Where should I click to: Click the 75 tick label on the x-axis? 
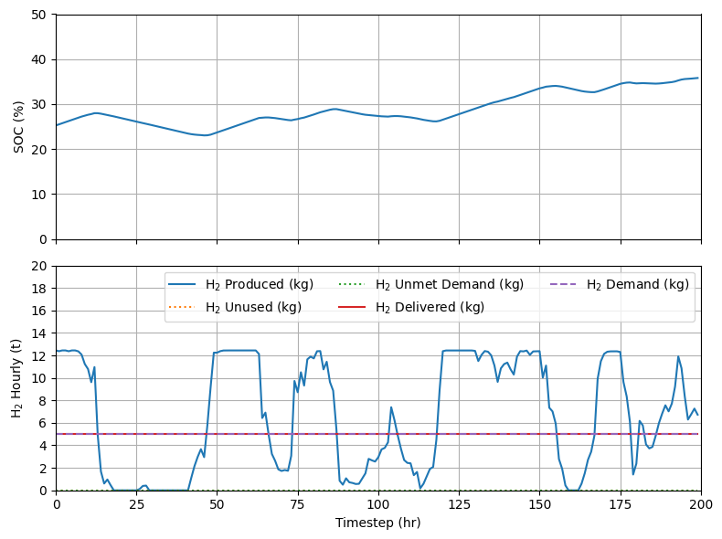298,504
